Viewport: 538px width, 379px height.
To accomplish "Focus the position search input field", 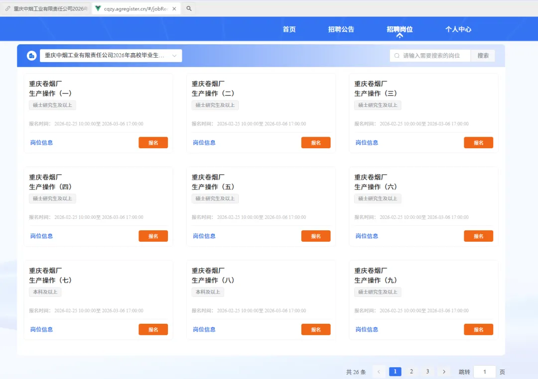I will tap(430, 56).
